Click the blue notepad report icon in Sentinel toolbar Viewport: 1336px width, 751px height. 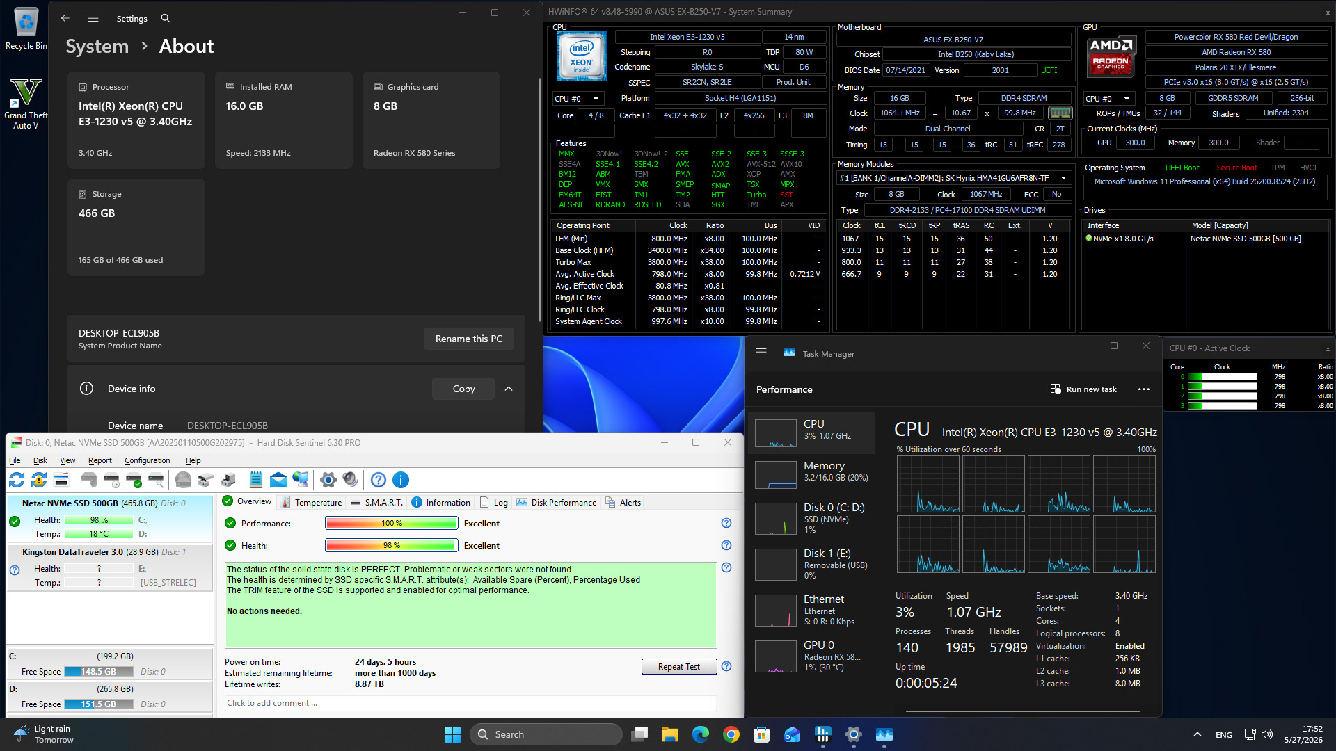[x=256, y=480]
